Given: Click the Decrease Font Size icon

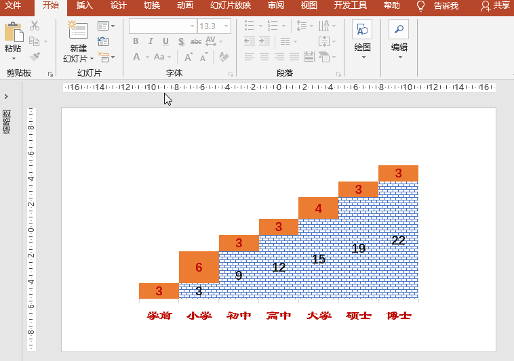Looking at the screenshot, I should (204, 58).
